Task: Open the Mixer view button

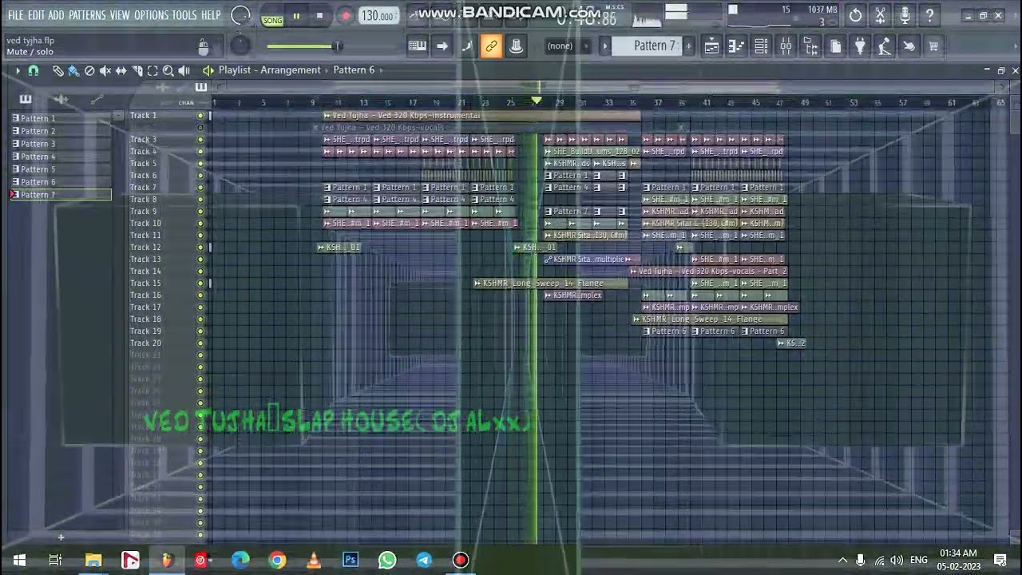Action: coord(786,46)
